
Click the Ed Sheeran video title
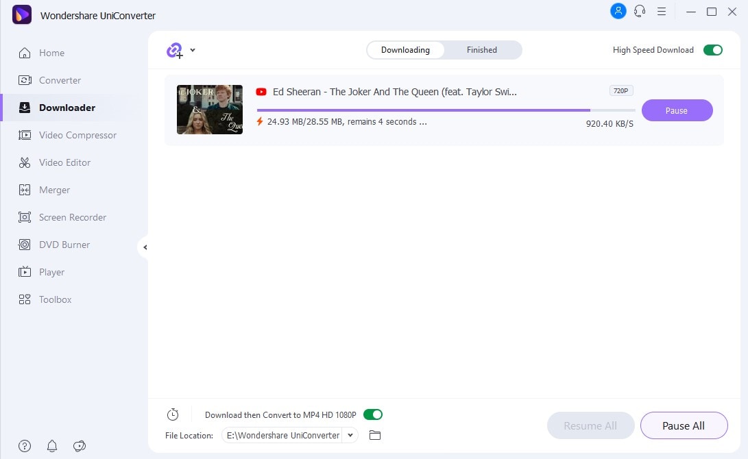(394, 92)
